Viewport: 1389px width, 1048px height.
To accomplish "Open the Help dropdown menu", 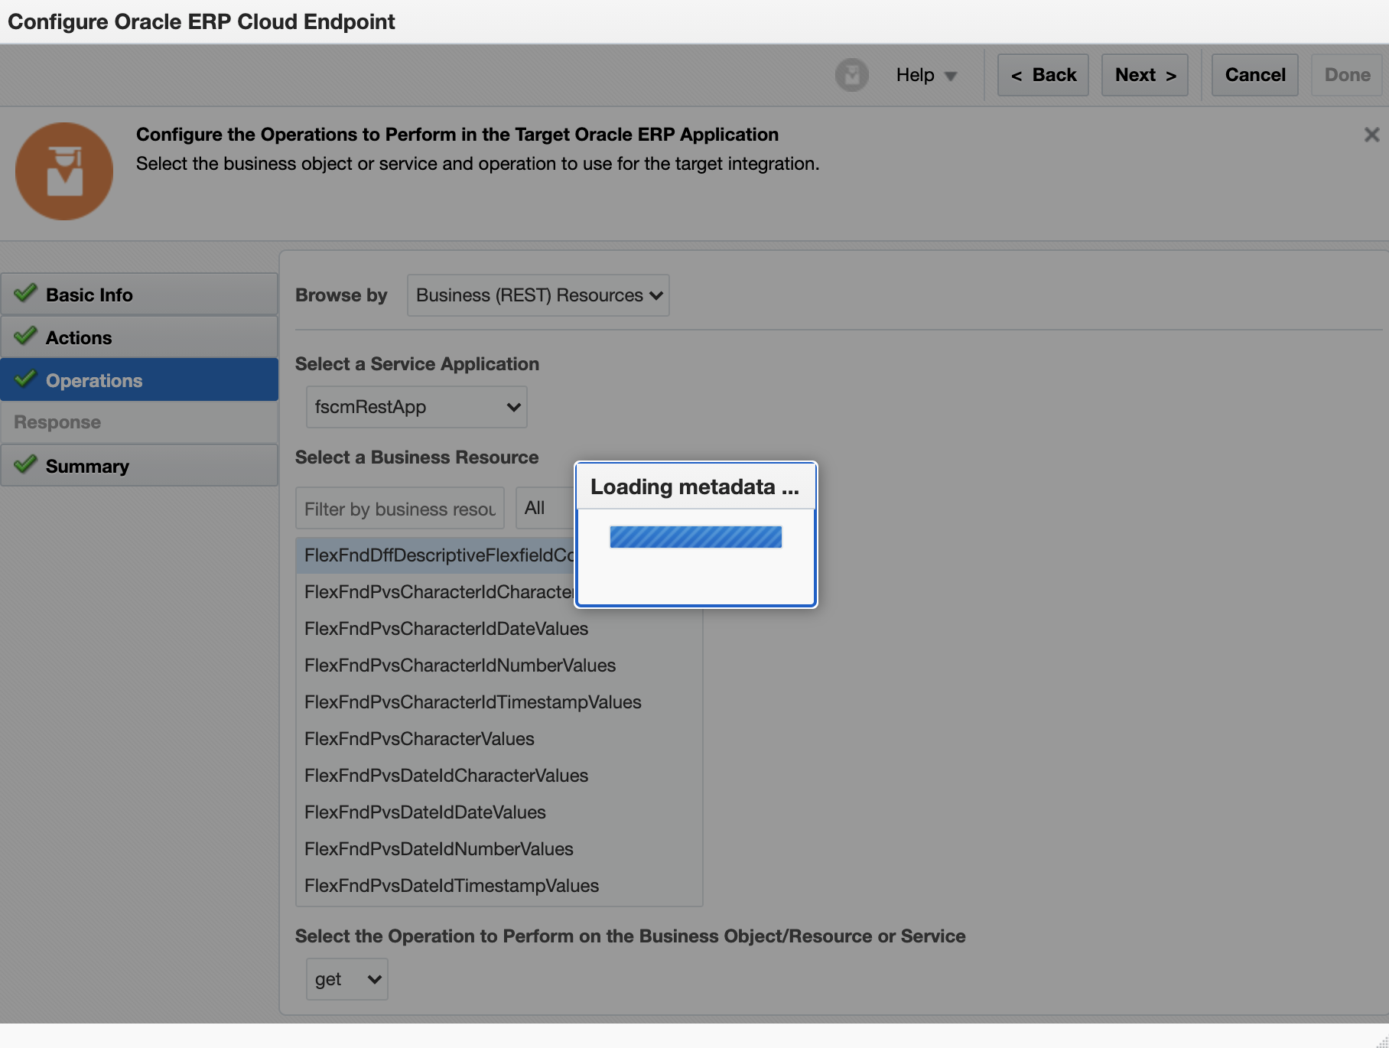I will [x=926, y=75].
